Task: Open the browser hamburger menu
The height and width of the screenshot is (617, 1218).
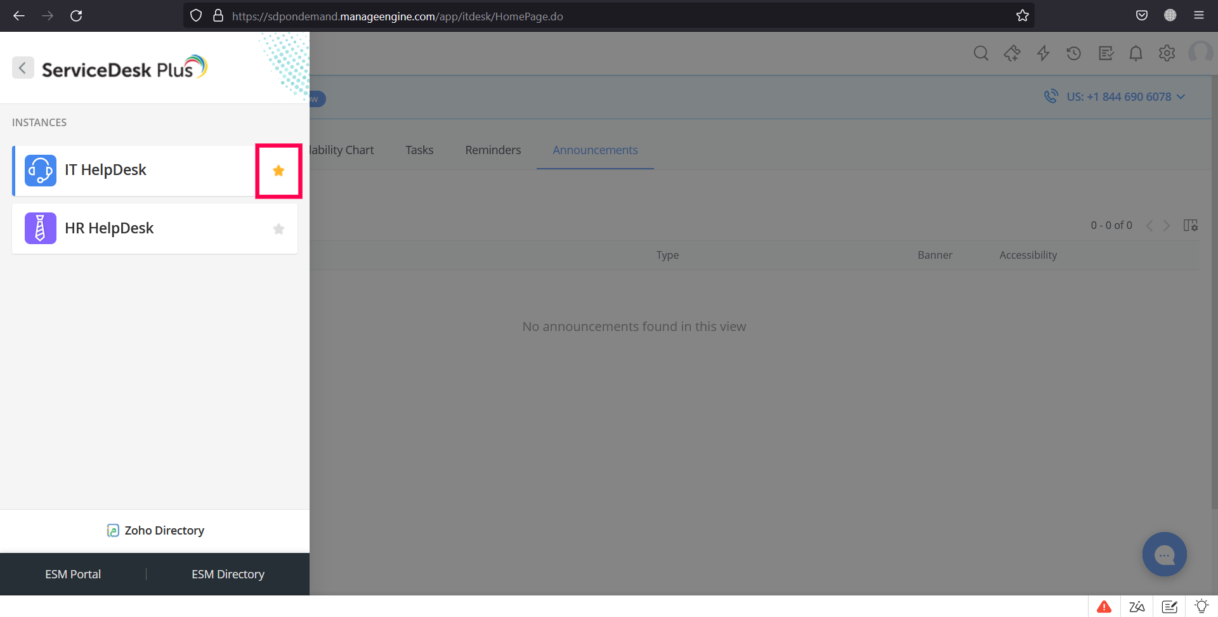Action: point(1199,16)
